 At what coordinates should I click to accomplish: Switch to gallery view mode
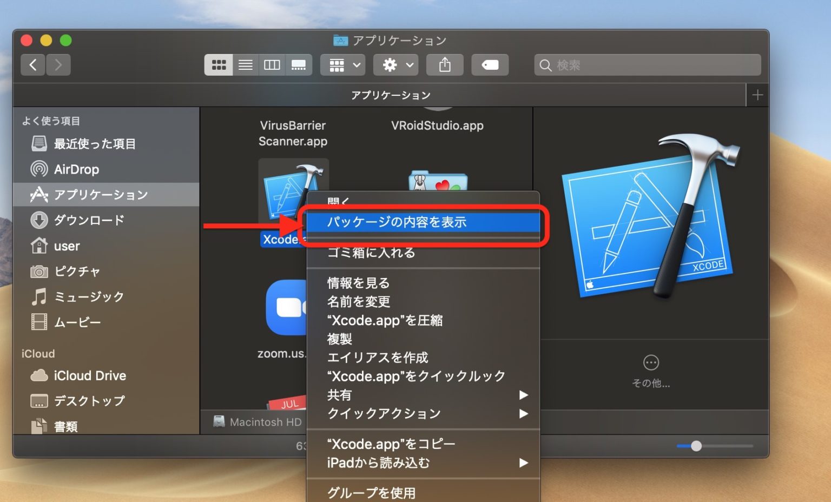coord(299,64)
